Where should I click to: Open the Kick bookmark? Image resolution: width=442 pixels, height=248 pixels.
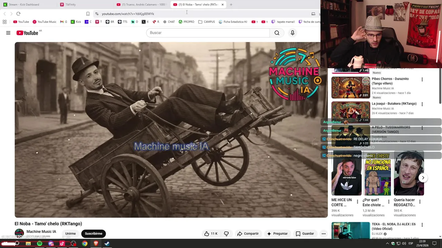coord(76,22)
